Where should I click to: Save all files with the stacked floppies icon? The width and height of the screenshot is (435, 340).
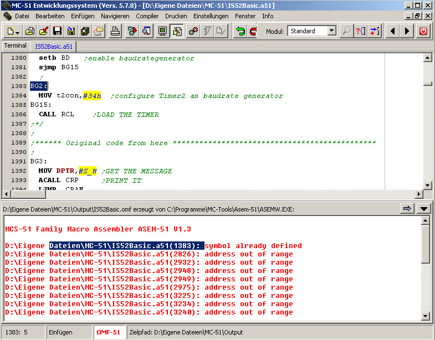coord(85,31)
